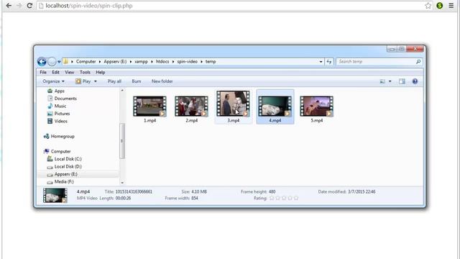Open the Edit menu
Viewport: 460px width, 259px height.
pyautogui.click(x=56, y=72)
